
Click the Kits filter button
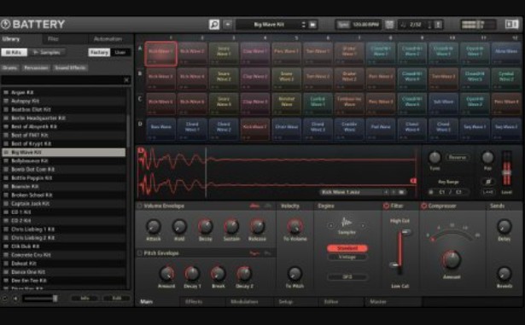tap(14, 52)
